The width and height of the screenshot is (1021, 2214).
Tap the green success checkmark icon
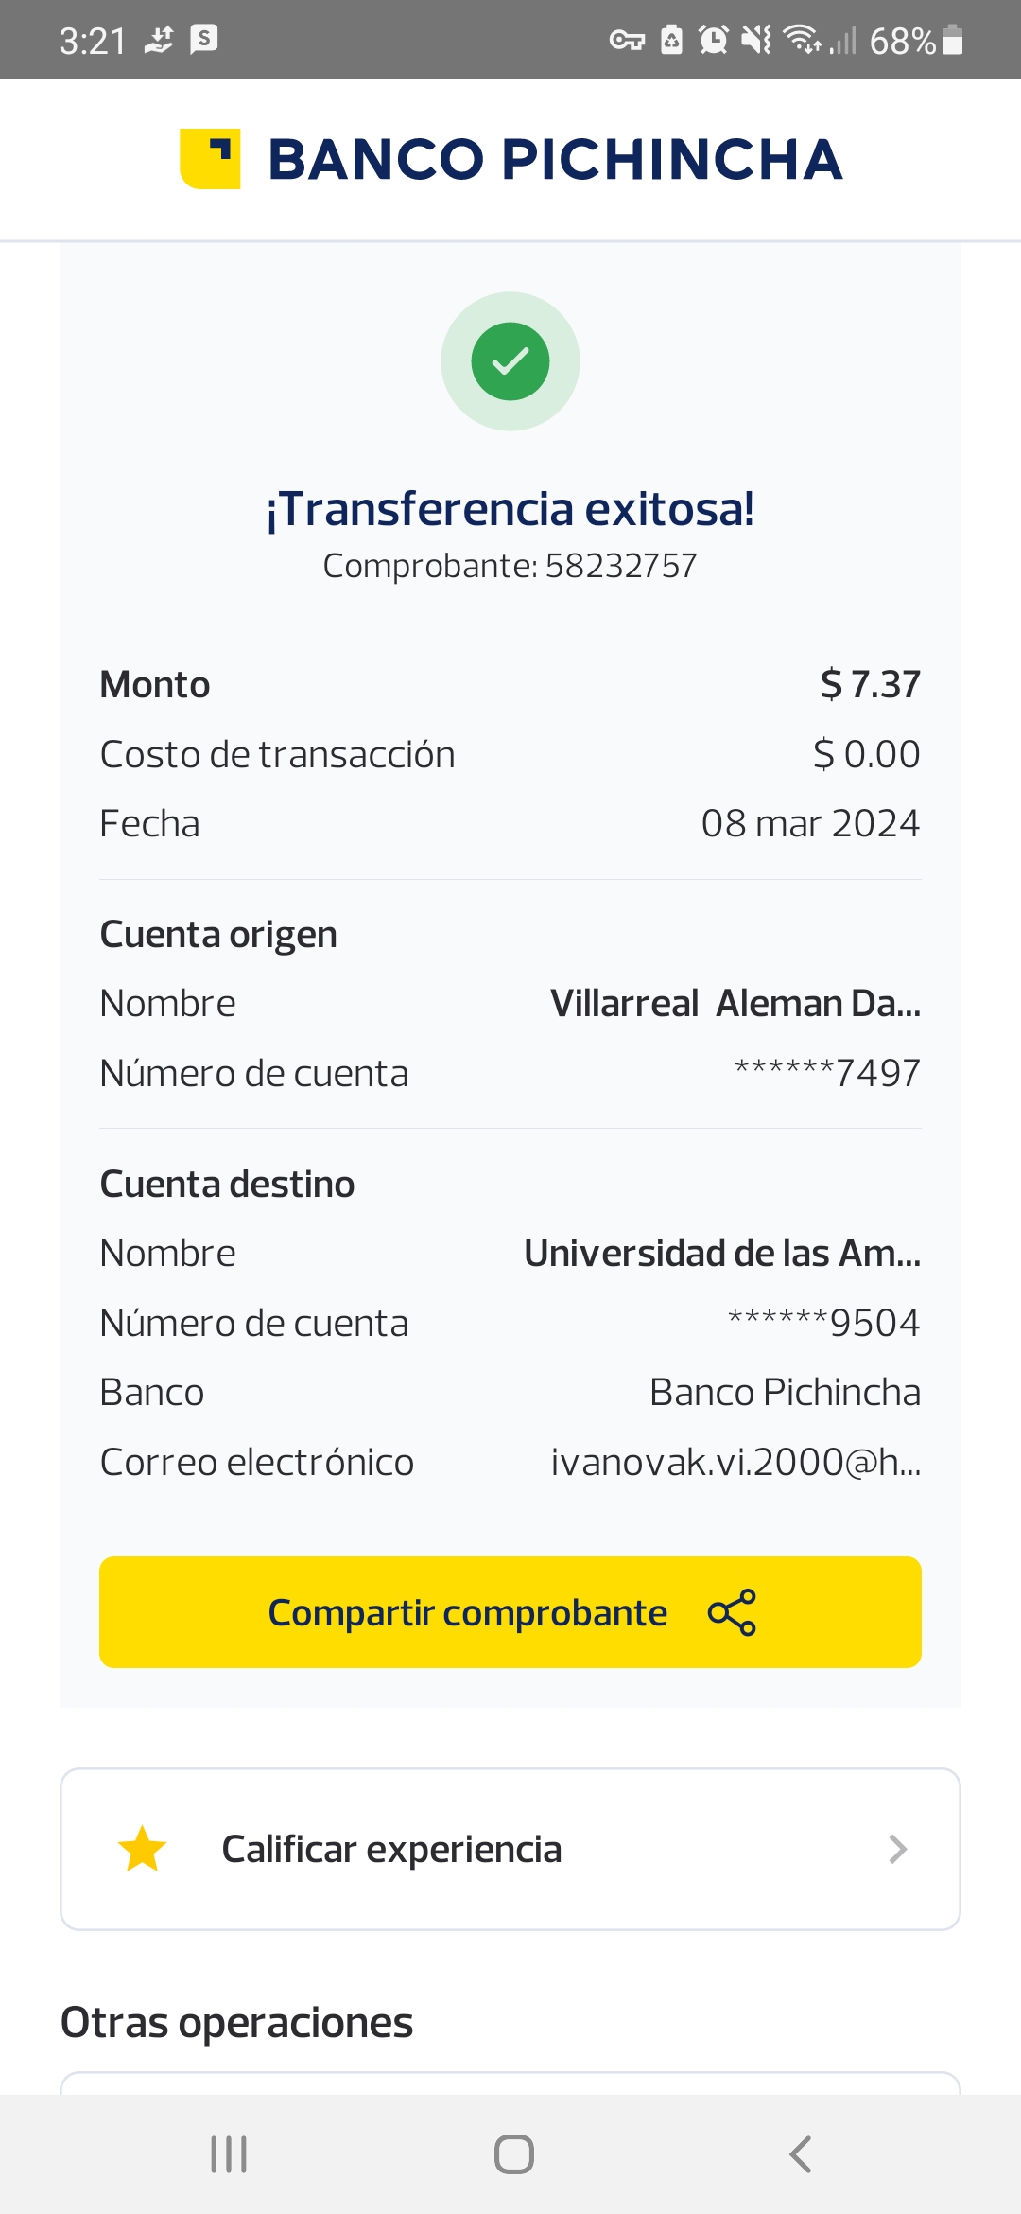click(510, 361)
